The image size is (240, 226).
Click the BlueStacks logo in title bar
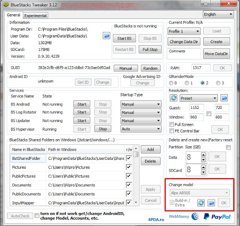coord(6,5)
